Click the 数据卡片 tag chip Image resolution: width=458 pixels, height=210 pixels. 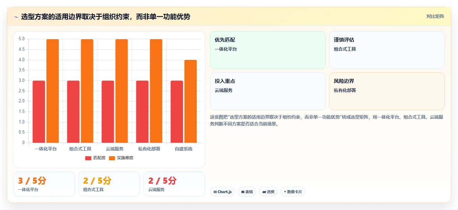(293, 192)
